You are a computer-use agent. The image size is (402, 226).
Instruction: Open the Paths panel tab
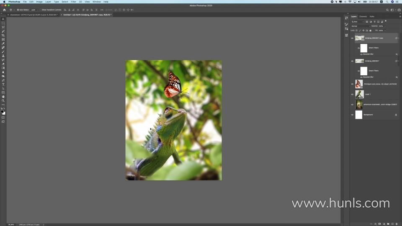[x=372, y=16]
